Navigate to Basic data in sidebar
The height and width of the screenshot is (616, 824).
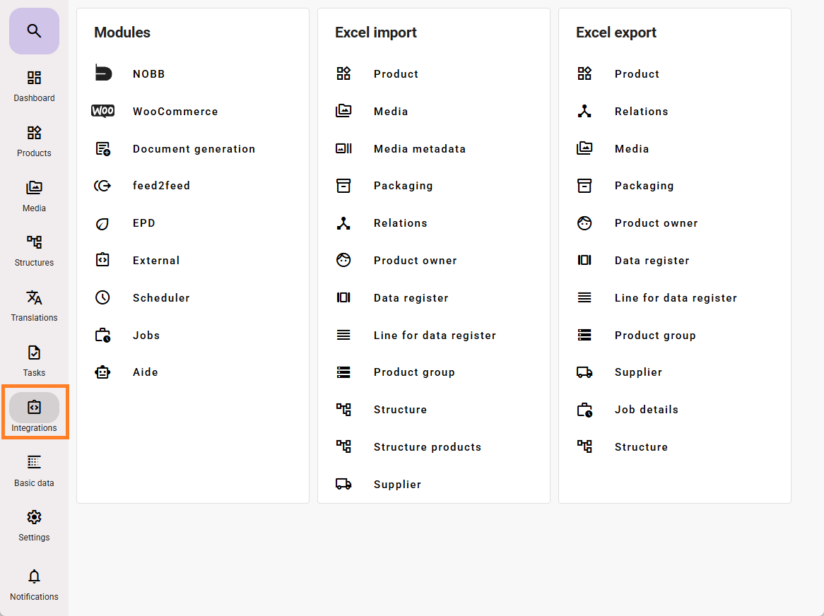tap(34, 470)
